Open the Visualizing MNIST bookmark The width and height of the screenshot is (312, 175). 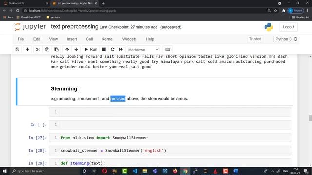(30, 17)
